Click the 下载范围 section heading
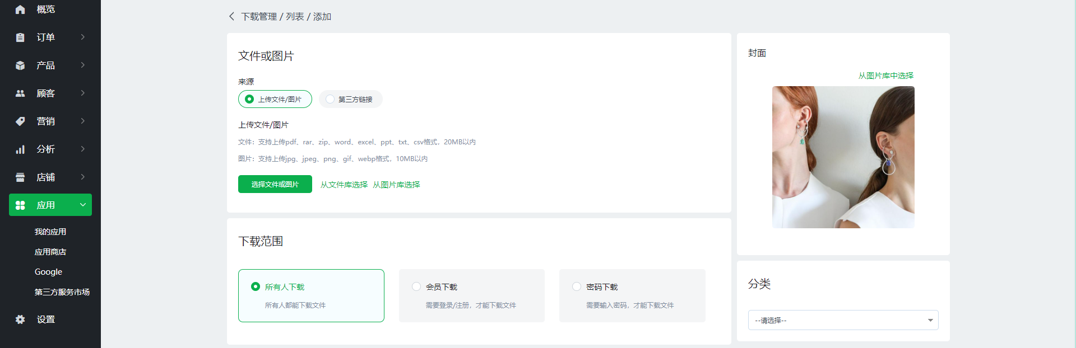The image size is (1076, 348). coord(261,241)
